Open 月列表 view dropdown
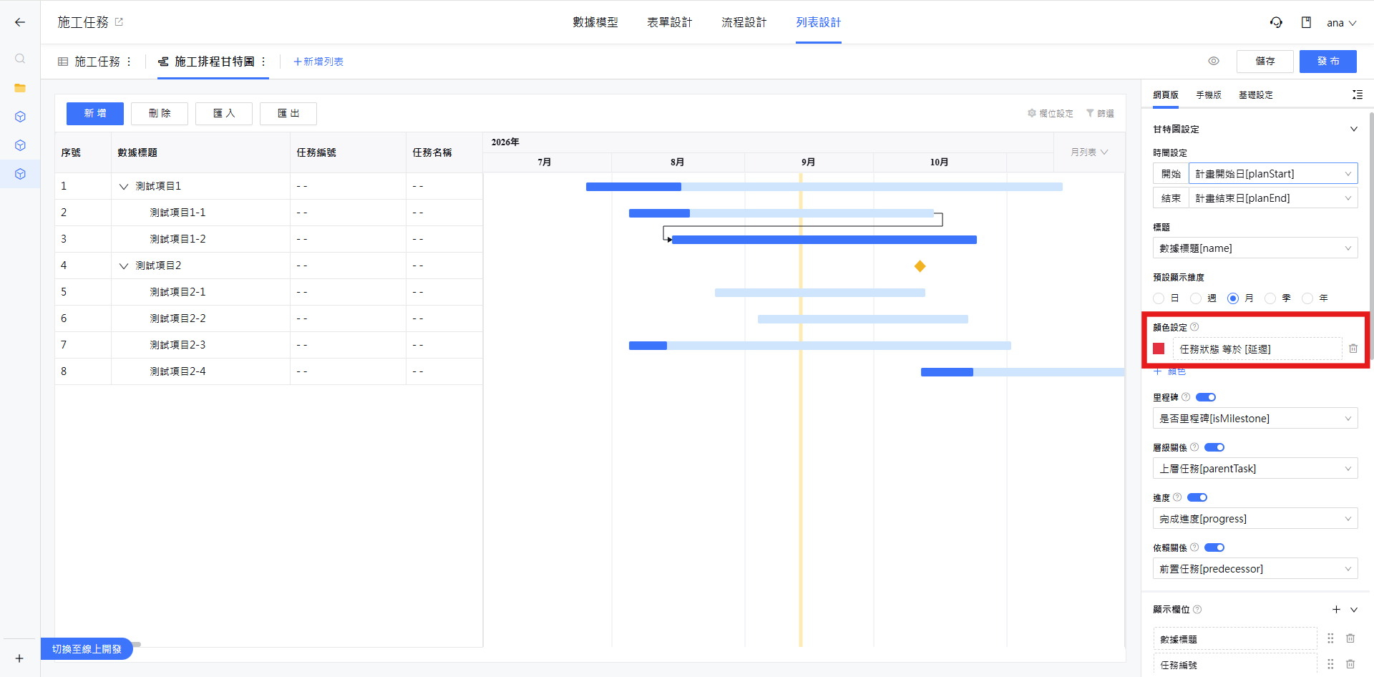Image resolution: width=1374 pixels, height=677 pixels. pos(1089,152)
